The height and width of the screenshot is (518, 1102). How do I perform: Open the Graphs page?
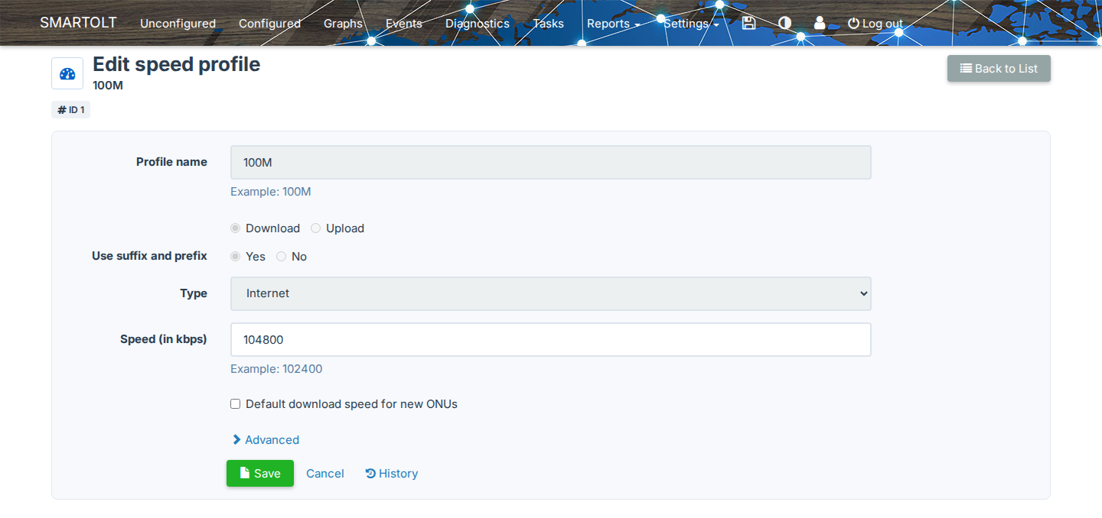[x=343, y=24]
